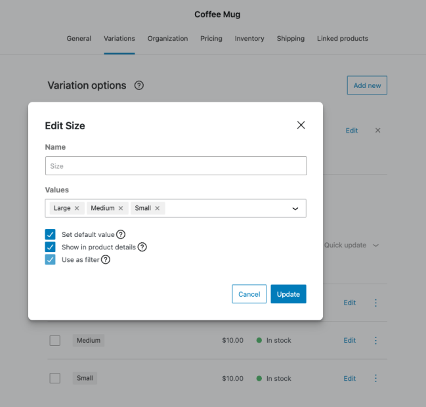Open the Quick update dropdown

pyautogui.click(x=352, y=245)
